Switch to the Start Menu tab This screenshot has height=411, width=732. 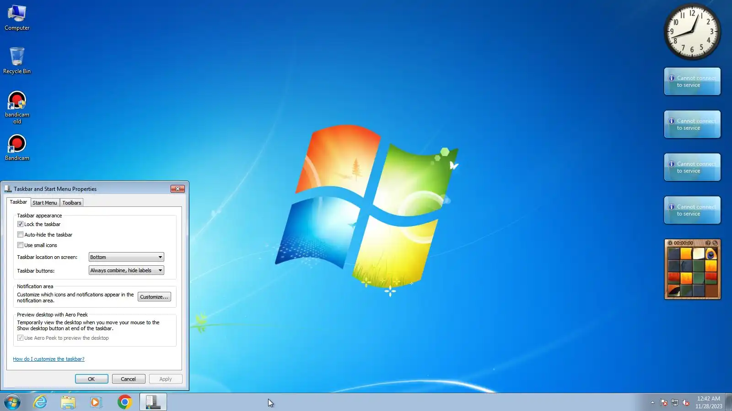(x=45, y=203)
